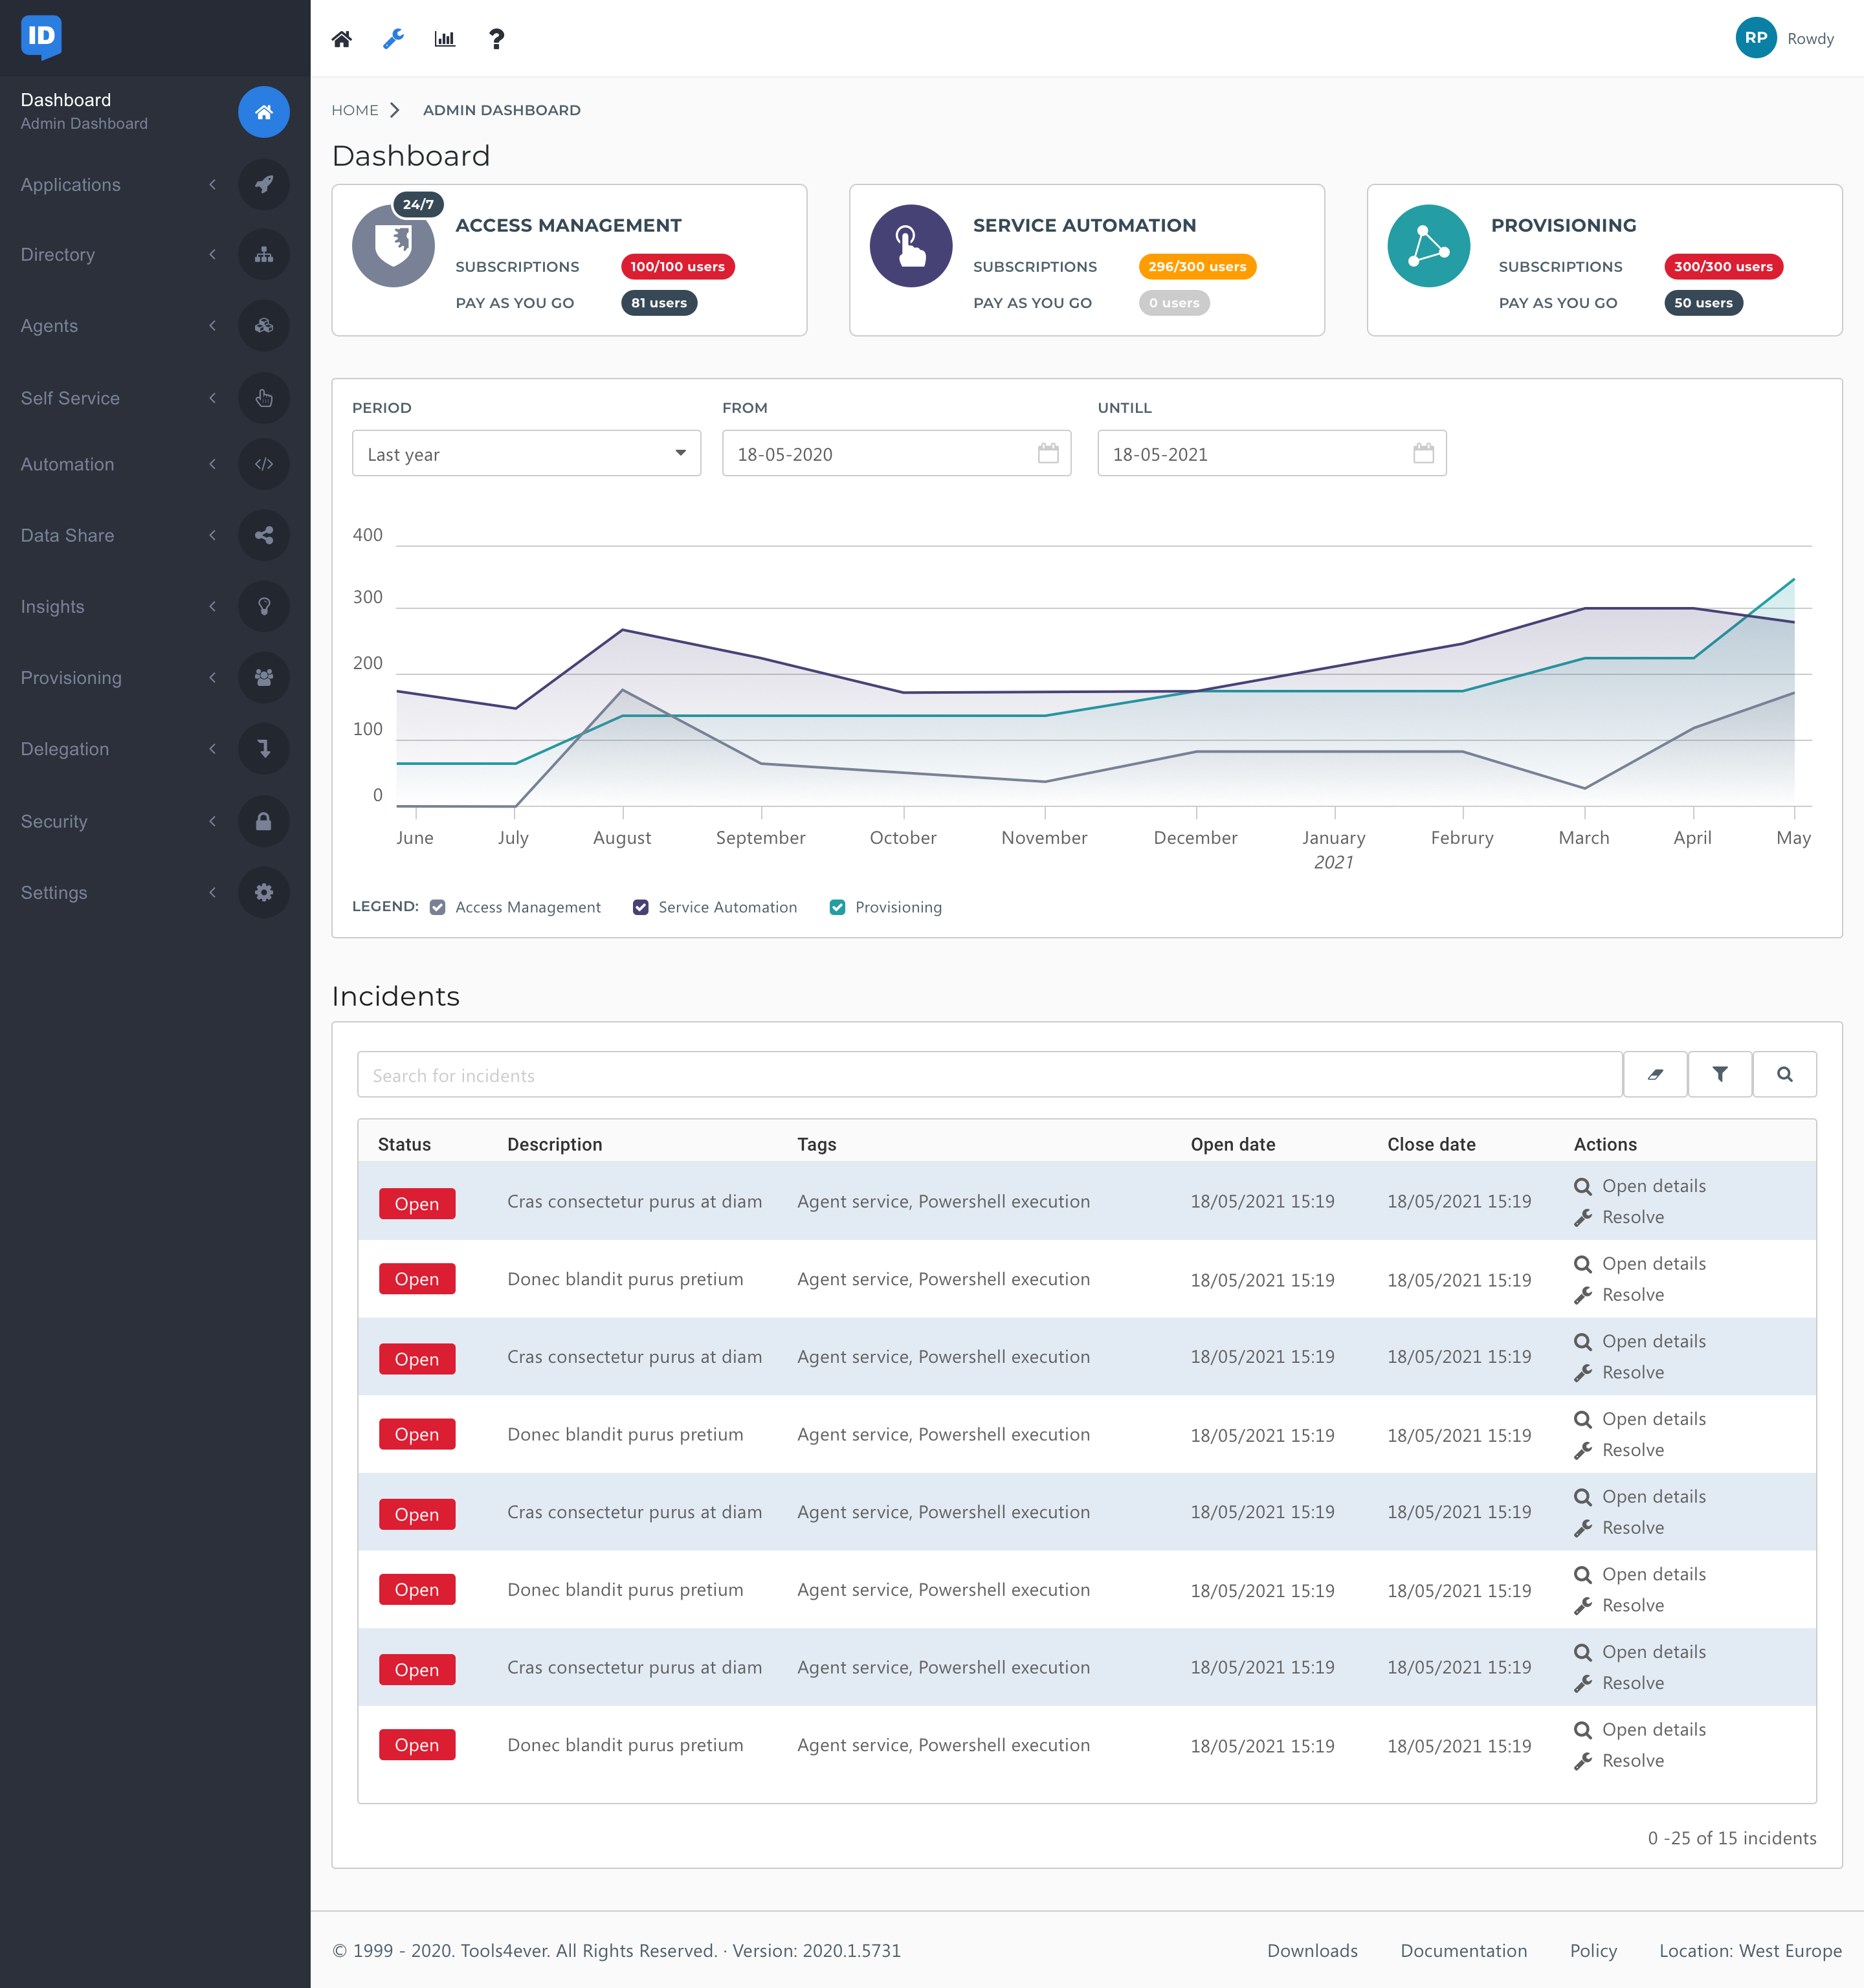Expand the Agents sidebar chevron
This screenshot has width=1864, height=1988.
(x=212, y=326)
